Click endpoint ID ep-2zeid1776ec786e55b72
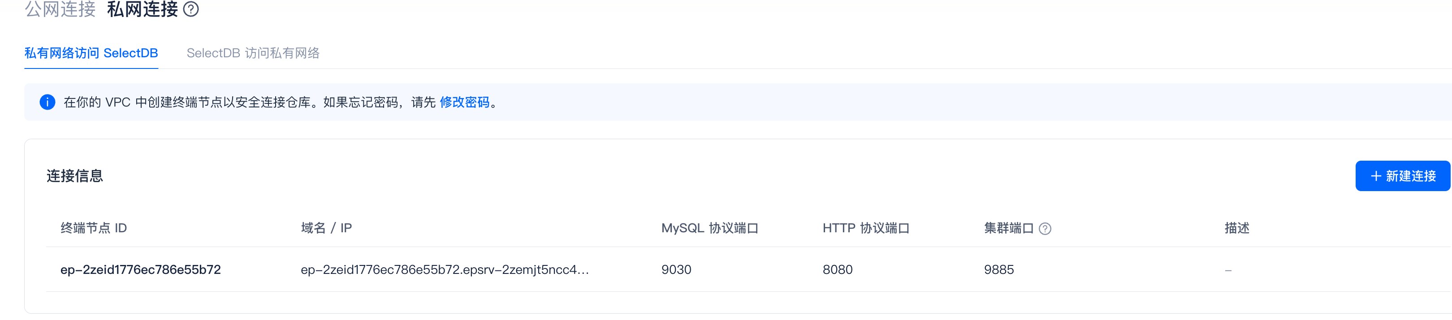The width and height of the screenshot is (1452, 320). point(140,270)
